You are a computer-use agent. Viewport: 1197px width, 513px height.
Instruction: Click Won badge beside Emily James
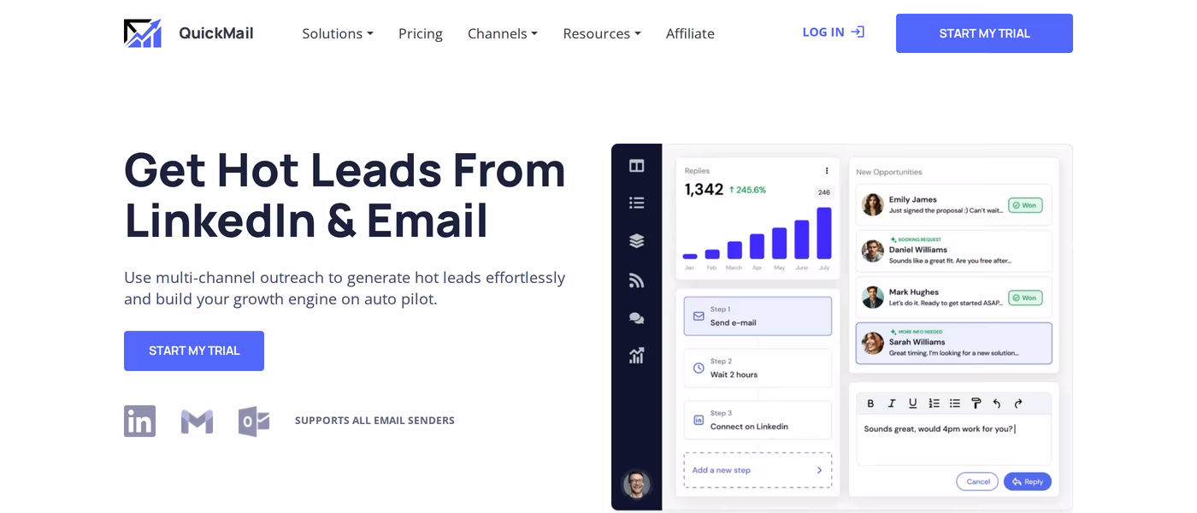[1025, 205]
